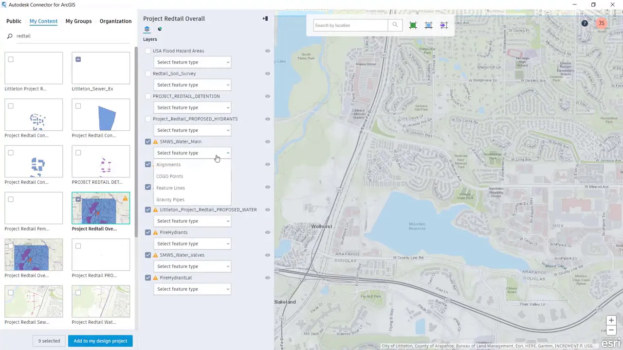Click warning icon beside Littleton_Project_Redtail_PROPOSED_WATER
Image resolution: width=623 pixels, height=350 pixels.
point(156,210)
